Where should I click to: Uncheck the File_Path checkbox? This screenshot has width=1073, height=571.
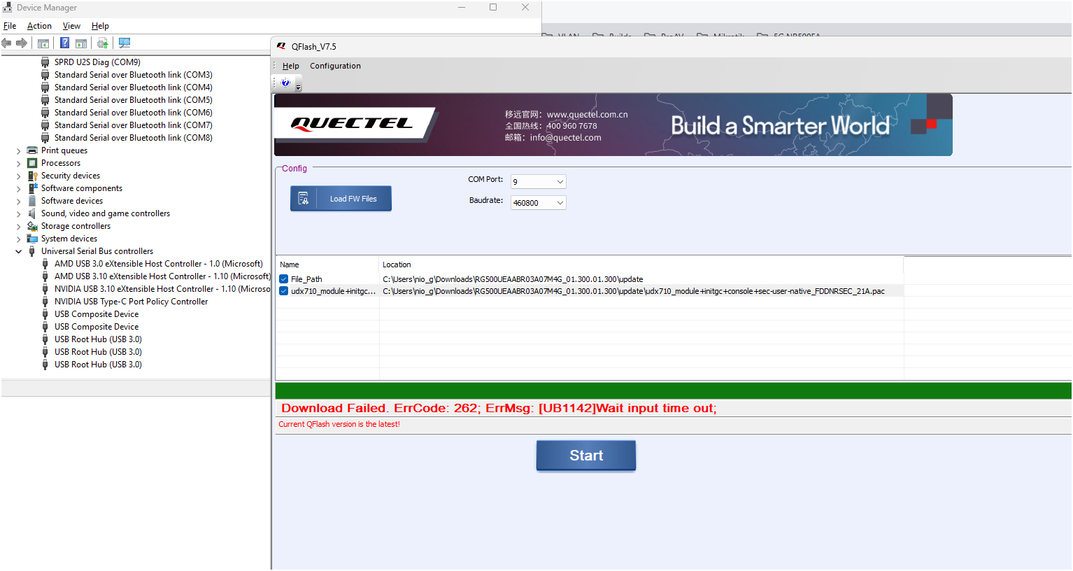coord(284,279)
